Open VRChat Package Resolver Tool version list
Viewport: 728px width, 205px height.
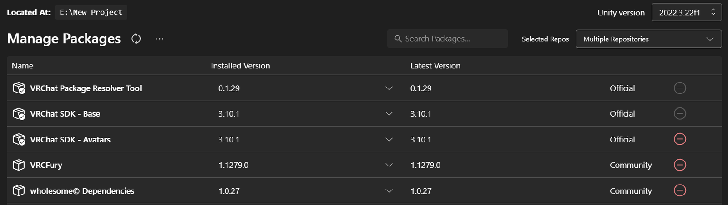[x=389, y=88]
